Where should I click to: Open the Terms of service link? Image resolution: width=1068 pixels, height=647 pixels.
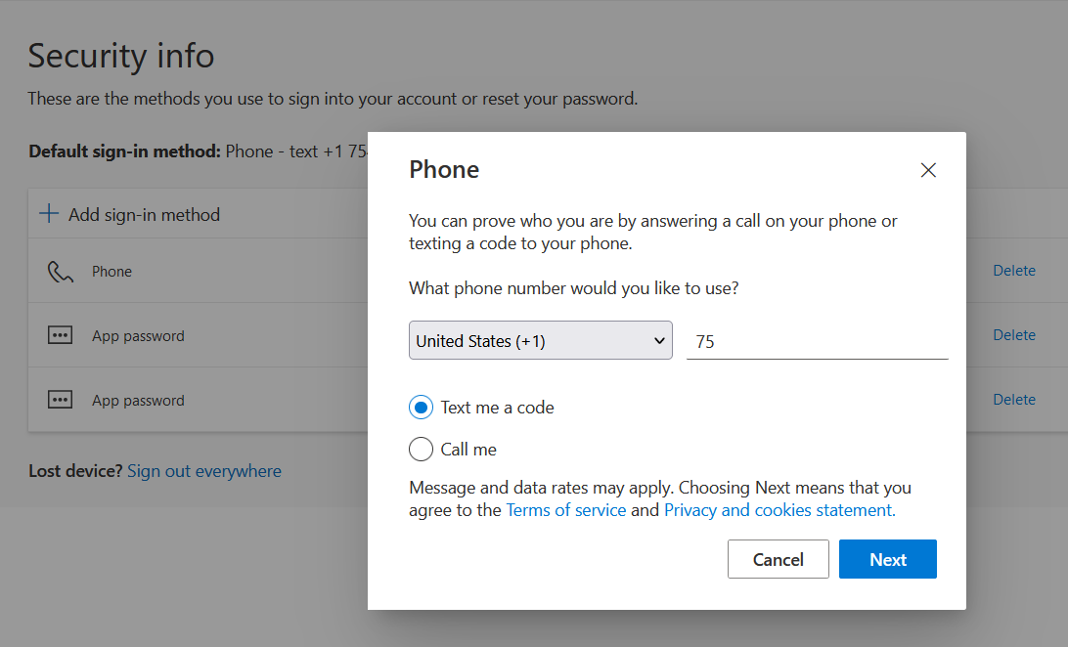(x=565, y=509)
